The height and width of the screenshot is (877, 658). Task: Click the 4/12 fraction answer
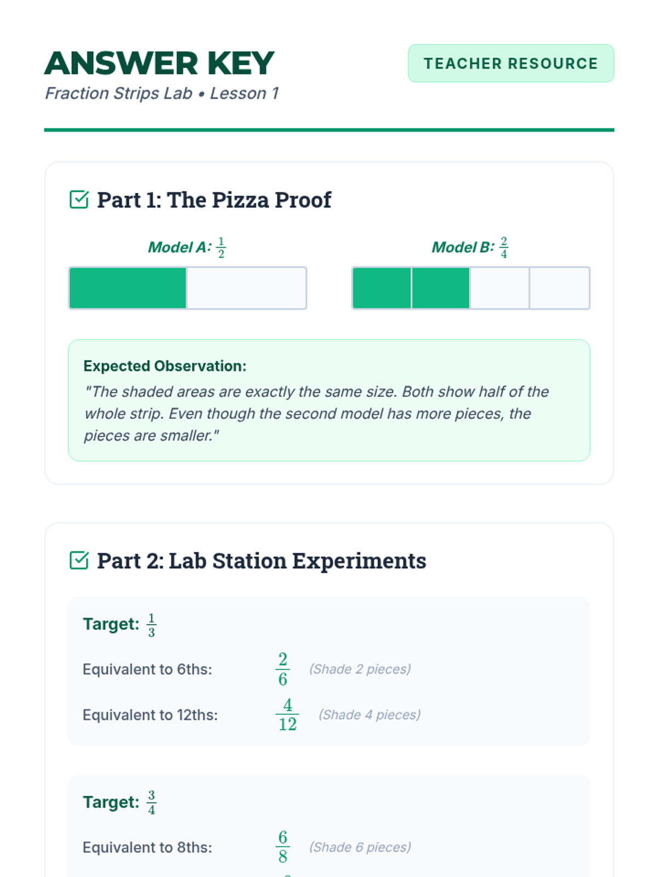click(287, 715)
